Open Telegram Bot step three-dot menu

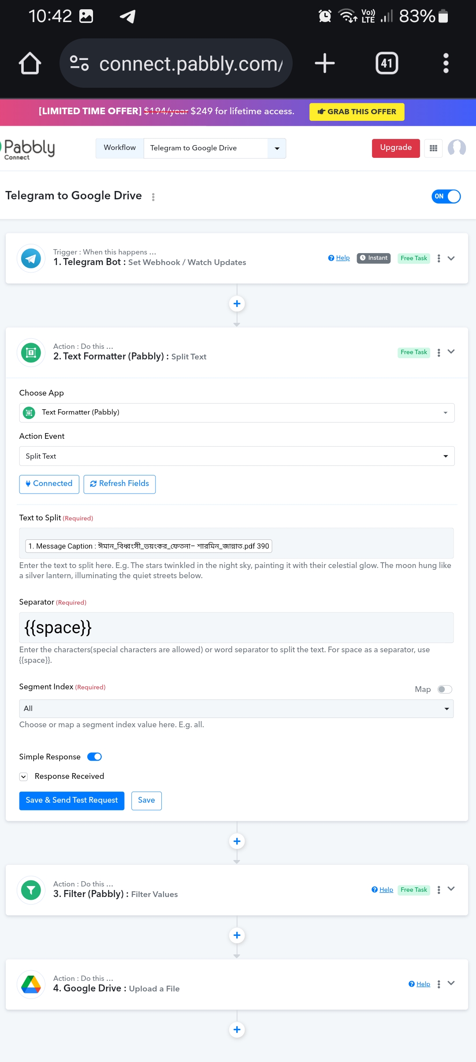pyautogui.click(x=439, y=258)
